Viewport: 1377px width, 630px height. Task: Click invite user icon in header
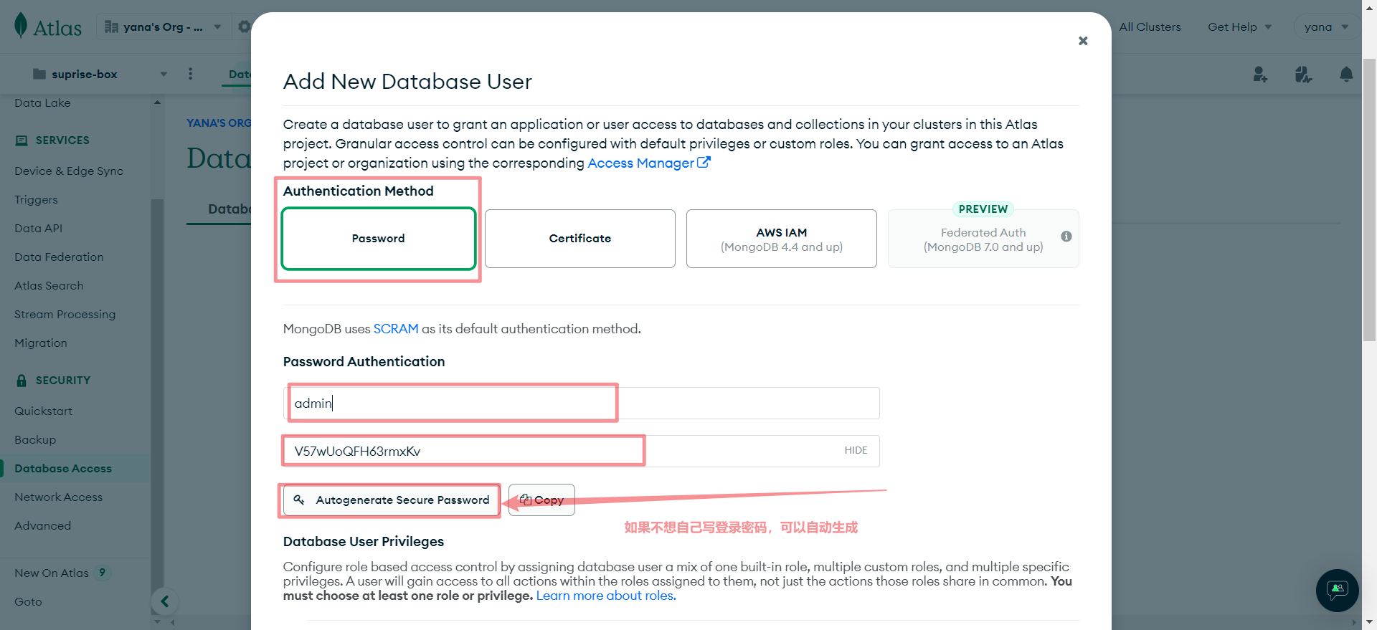coord(1260,74)
